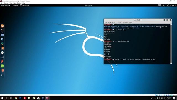Open File Explorer from Windows taskbar
The width and height of the screenshot is (177, 100).
point(29,98)
